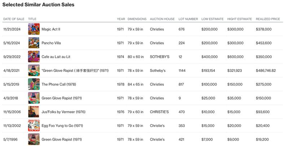Open The Phone Call (1978) title
Viewport: 284px width, 146px height.
pos(59,84)
